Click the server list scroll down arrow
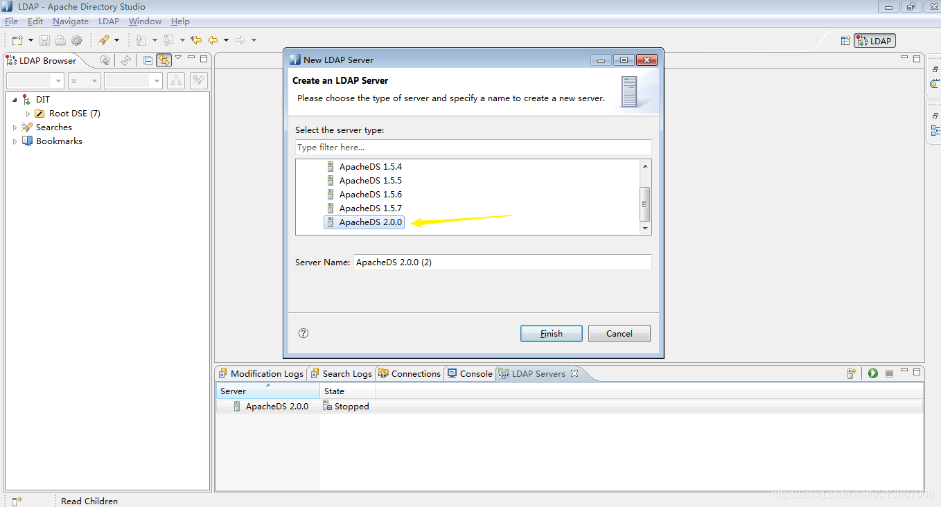This screenshot has width=941, height=507. click(645, 229)
